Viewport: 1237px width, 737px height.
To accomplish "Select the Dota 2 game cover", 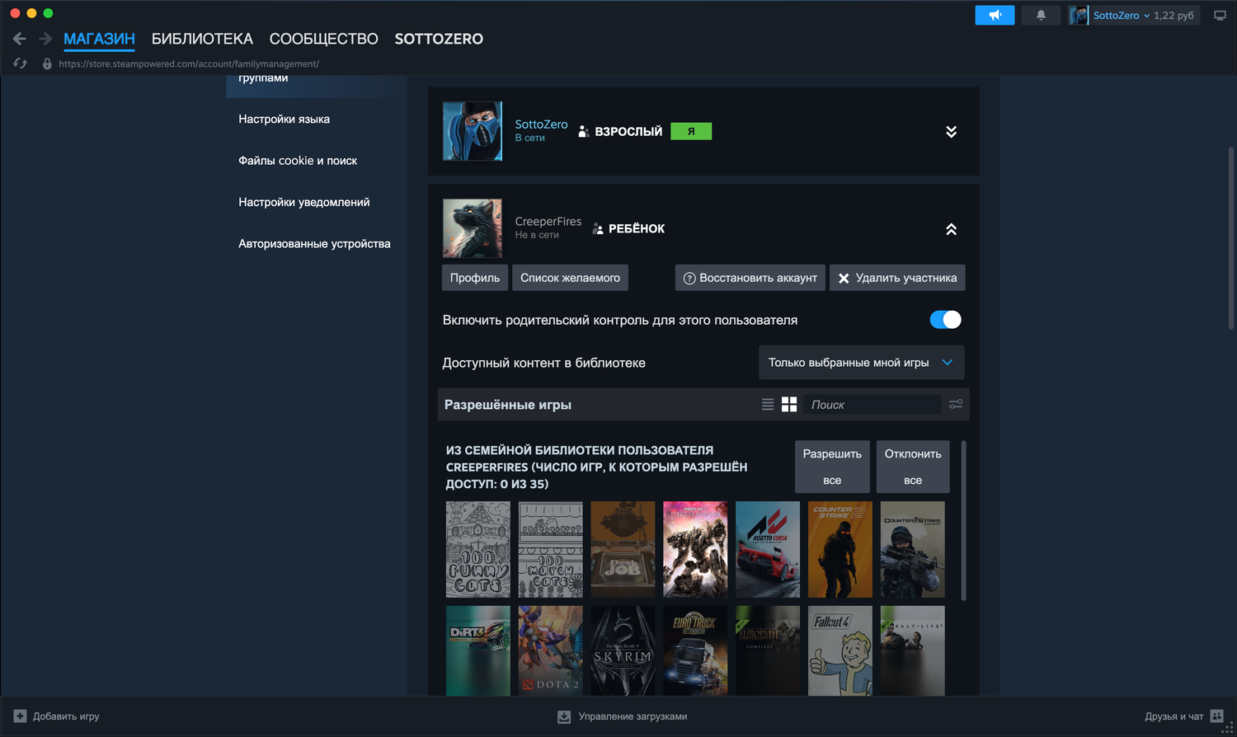I will pyautogui.click(x=551, y=650).
